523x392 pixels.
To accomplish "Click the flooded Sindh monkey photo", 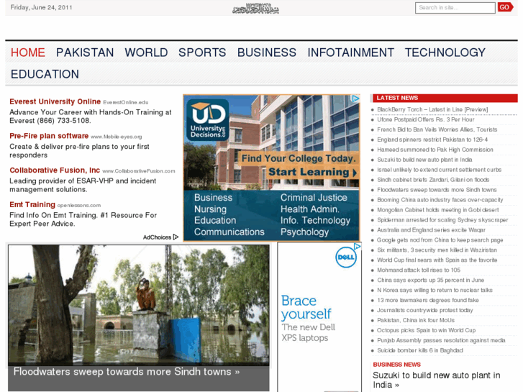I will [x=139, y=304].
